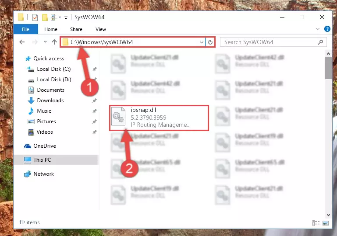Open Downloads in the navigation pane
337x236 pixels.
point(50,101)
